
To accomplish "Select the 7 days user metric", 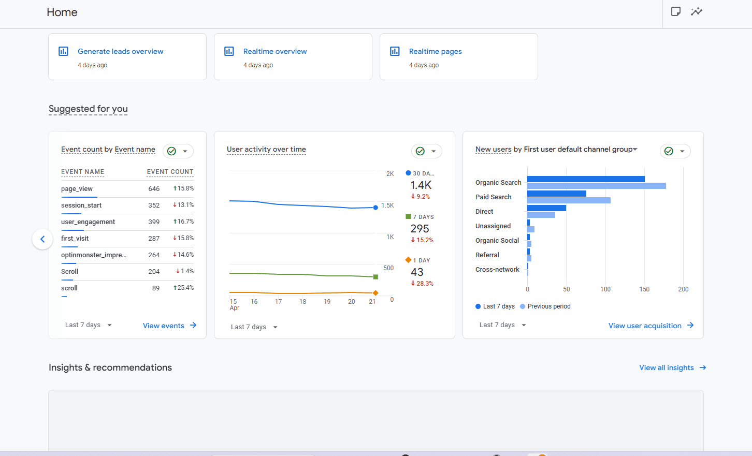I will pyautogui.click(x=420, y=228).
